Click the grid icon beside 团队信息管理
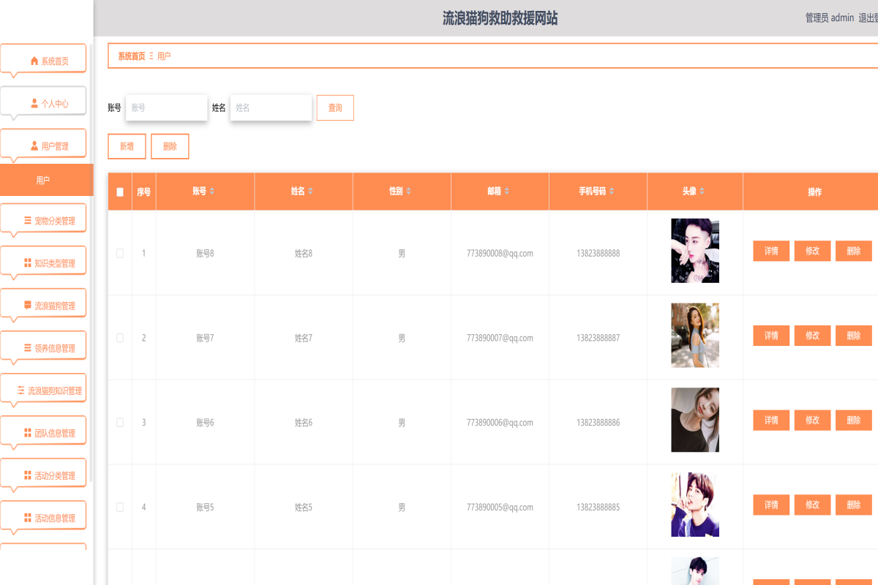This screenshot has height=585, width=878. point(28,433)
